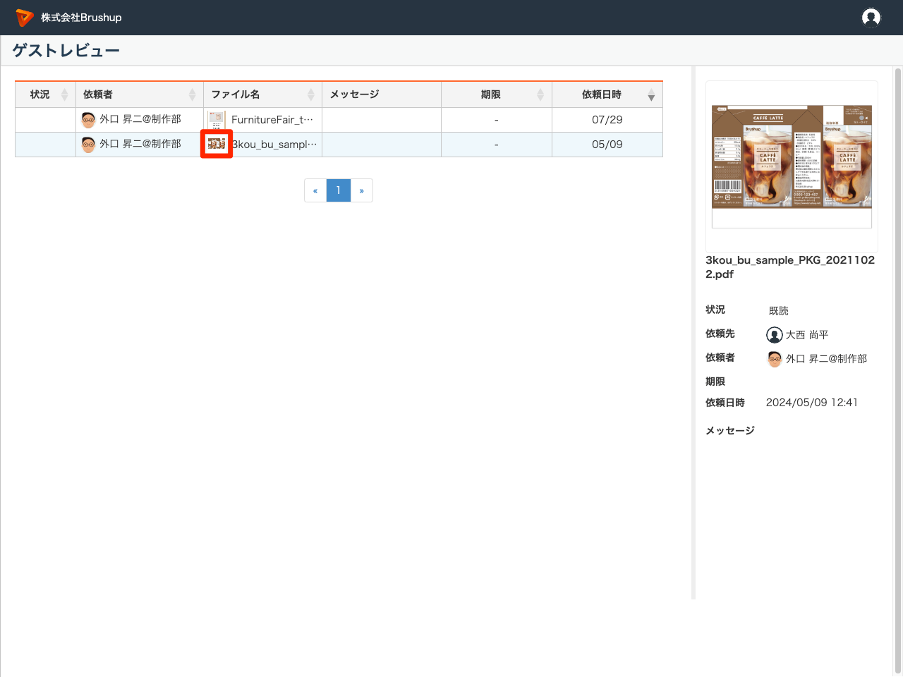903x677 pixels.
Task: Go to previous page with « button
Action: click(315, 190)
